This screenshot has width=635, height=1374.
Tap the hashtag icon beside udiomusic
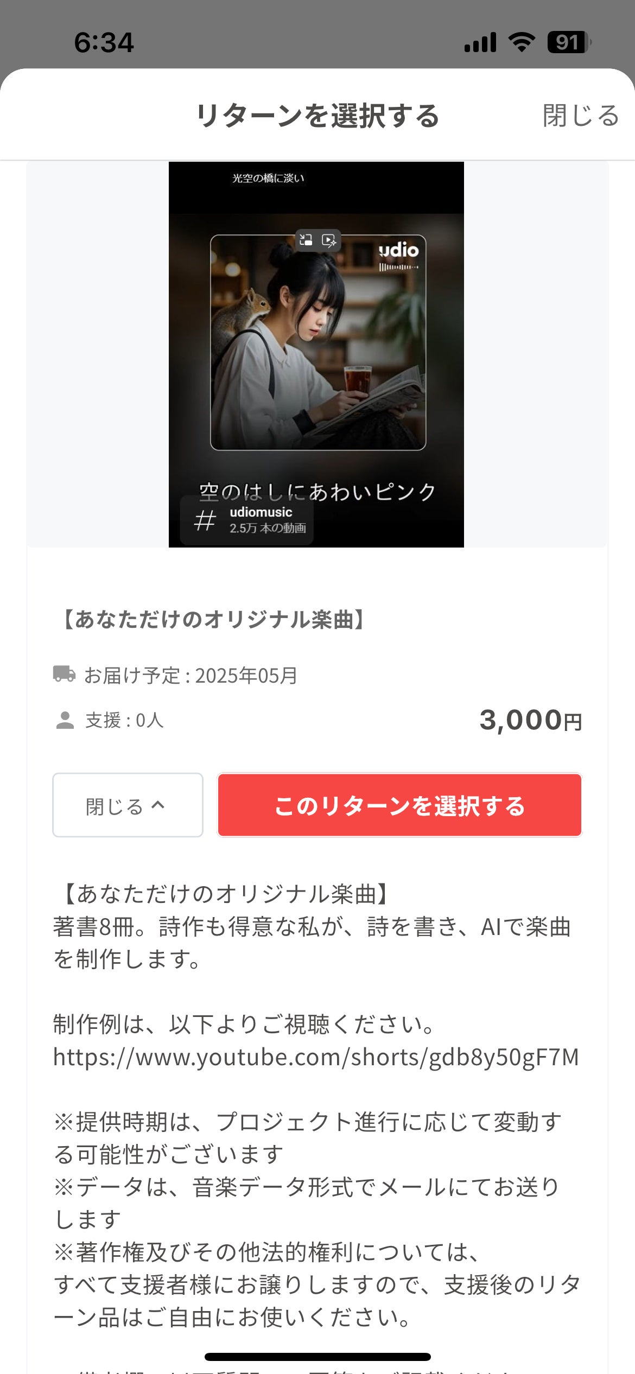click(x=205, y=520)
